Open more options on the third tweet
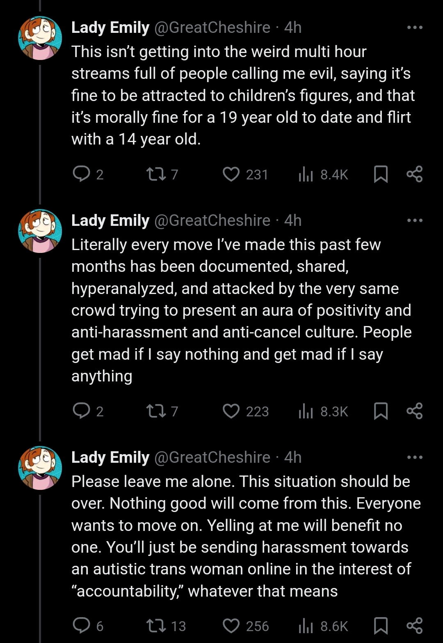This screenshot has height=643, width=443. click(x=415, y=457)
